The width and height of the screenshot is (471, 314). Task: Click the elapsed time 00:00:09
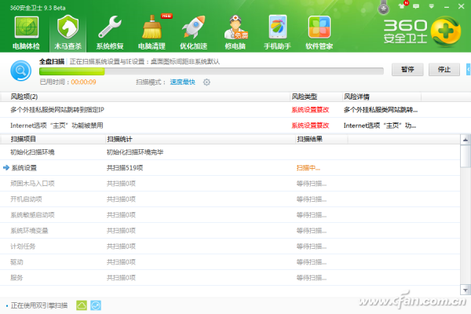point(83,82)
